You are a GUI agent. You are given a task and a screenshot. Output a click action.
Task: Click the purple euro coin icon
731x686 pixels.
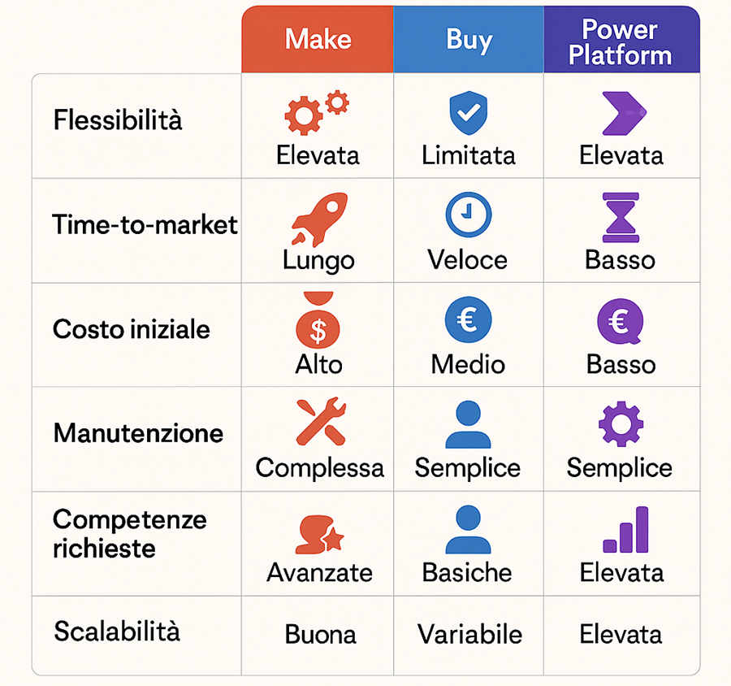tap(620, 323)
